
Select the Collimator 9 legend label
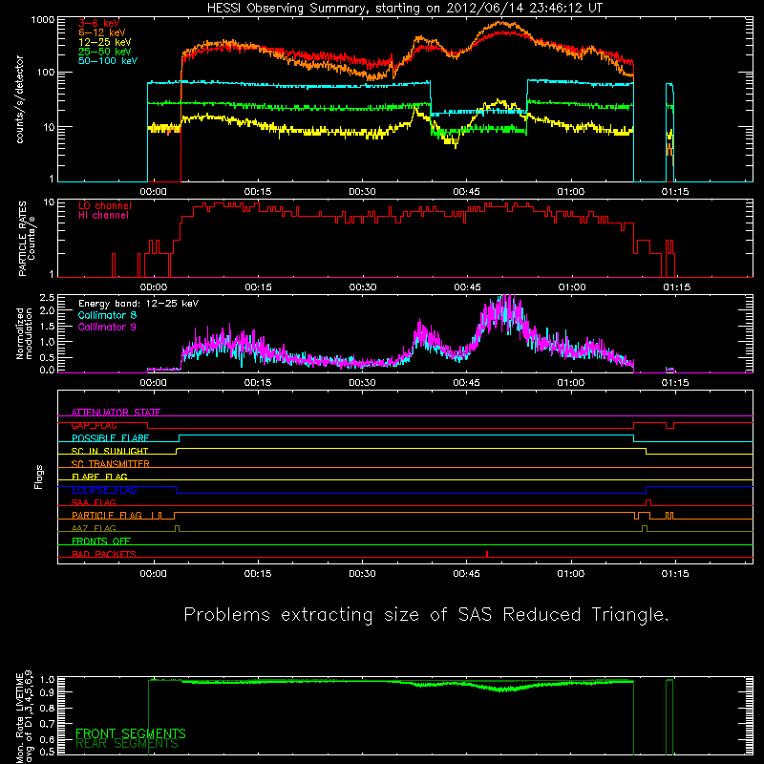tap(107, 327)
